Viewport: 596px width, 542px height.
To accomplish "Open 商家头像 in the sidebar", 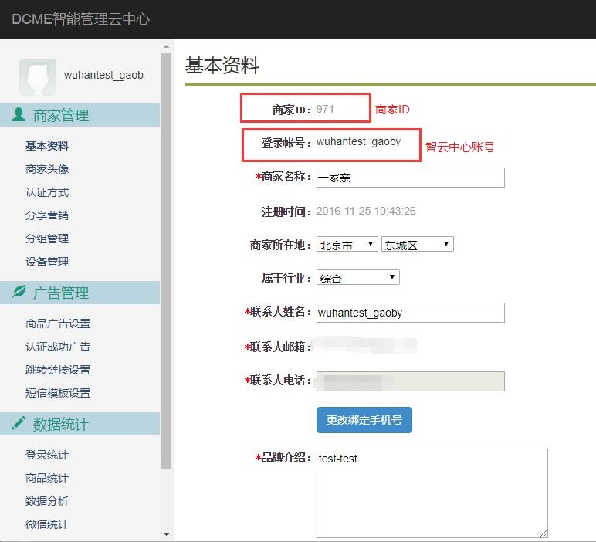I will point(47,169).
